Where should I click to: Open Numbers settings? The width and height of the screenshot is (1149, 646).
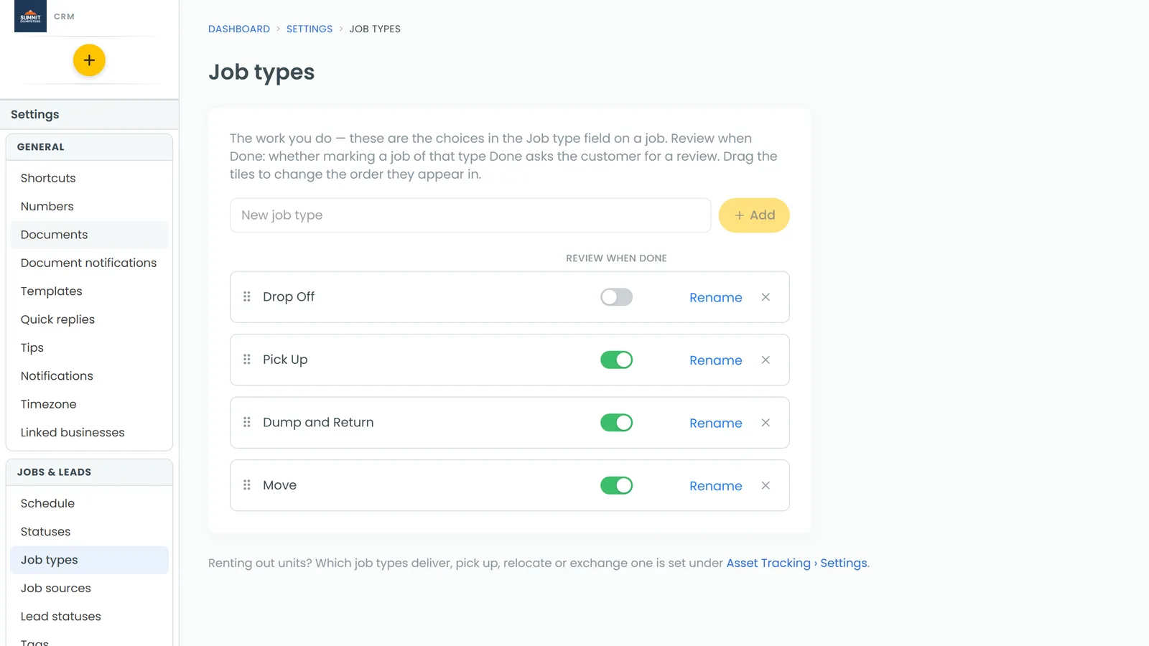click(89, 206)
